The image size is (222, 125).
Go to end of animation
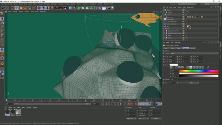click(124, 104)
